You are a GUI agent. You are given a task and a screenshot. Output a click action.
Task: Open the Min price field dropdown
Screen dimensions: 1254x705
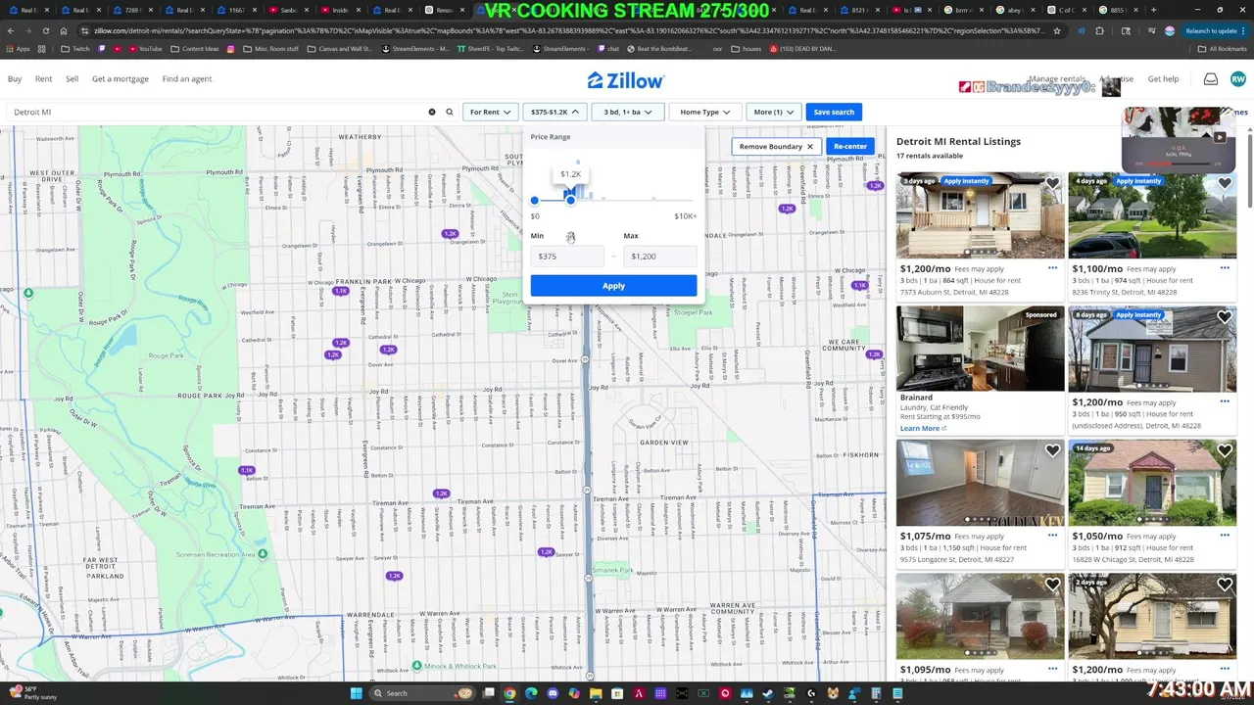click(566, 257)
